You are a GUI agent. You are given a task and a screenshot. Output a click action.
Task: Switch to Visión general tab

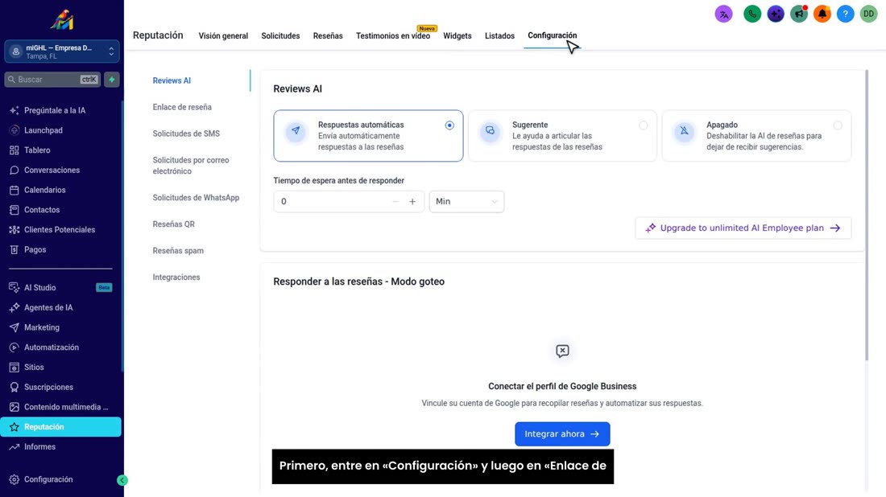point(223,35)
